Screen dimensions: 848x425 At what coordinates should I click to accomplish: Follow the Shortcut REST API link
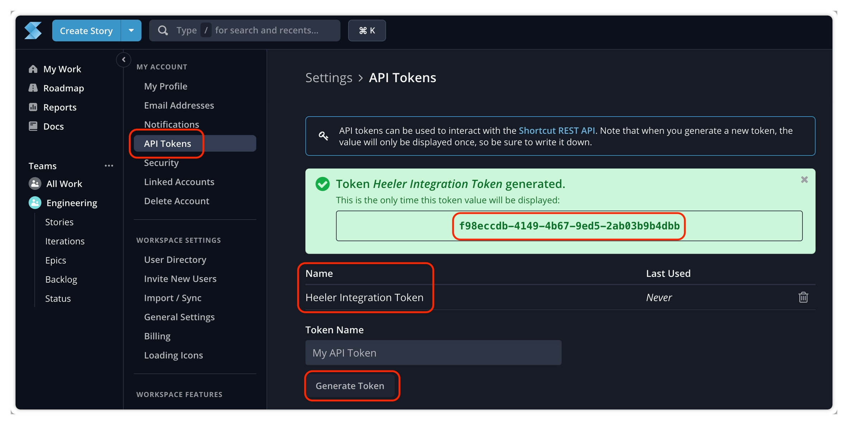pyautogui.click(x=557, y=131)
